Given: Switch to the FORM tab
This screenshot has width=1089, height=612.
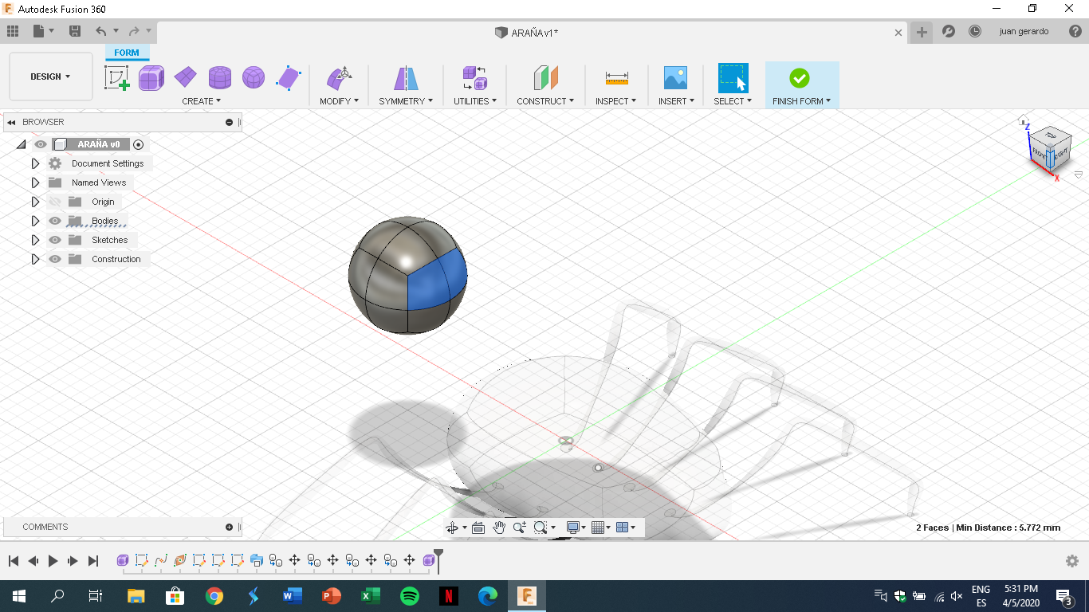Looking at the screenshot, I should [x=127, y=53].
